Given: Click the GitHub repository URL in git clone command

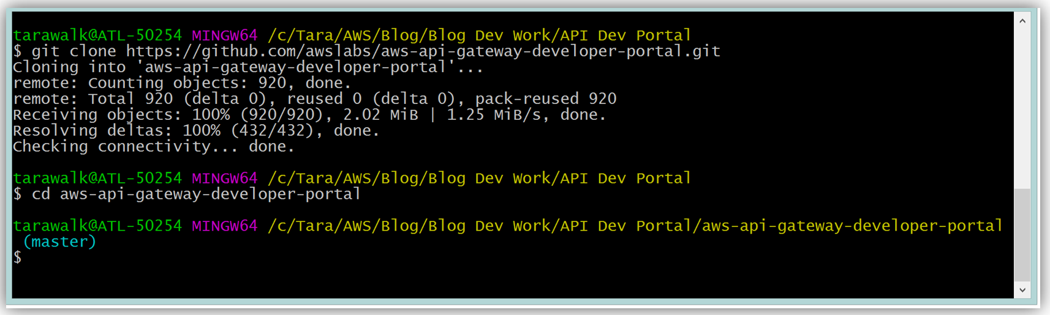Looking at the screenshot, I should [x=423, y=51].
